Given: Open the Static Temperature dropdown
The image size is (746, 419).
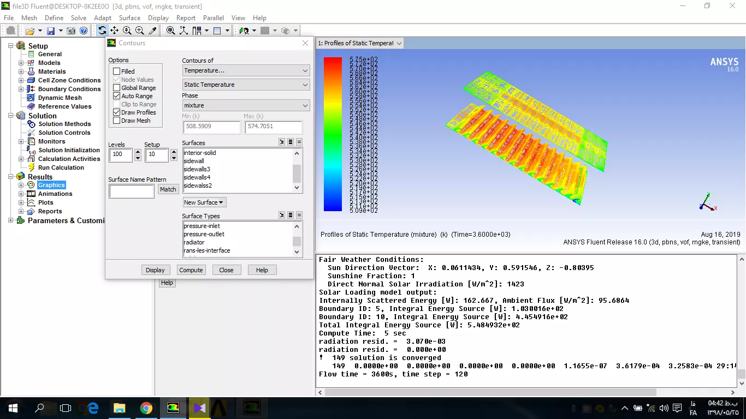Looking at the screenshot, I should pyautogui.click(x=246, y=85).
